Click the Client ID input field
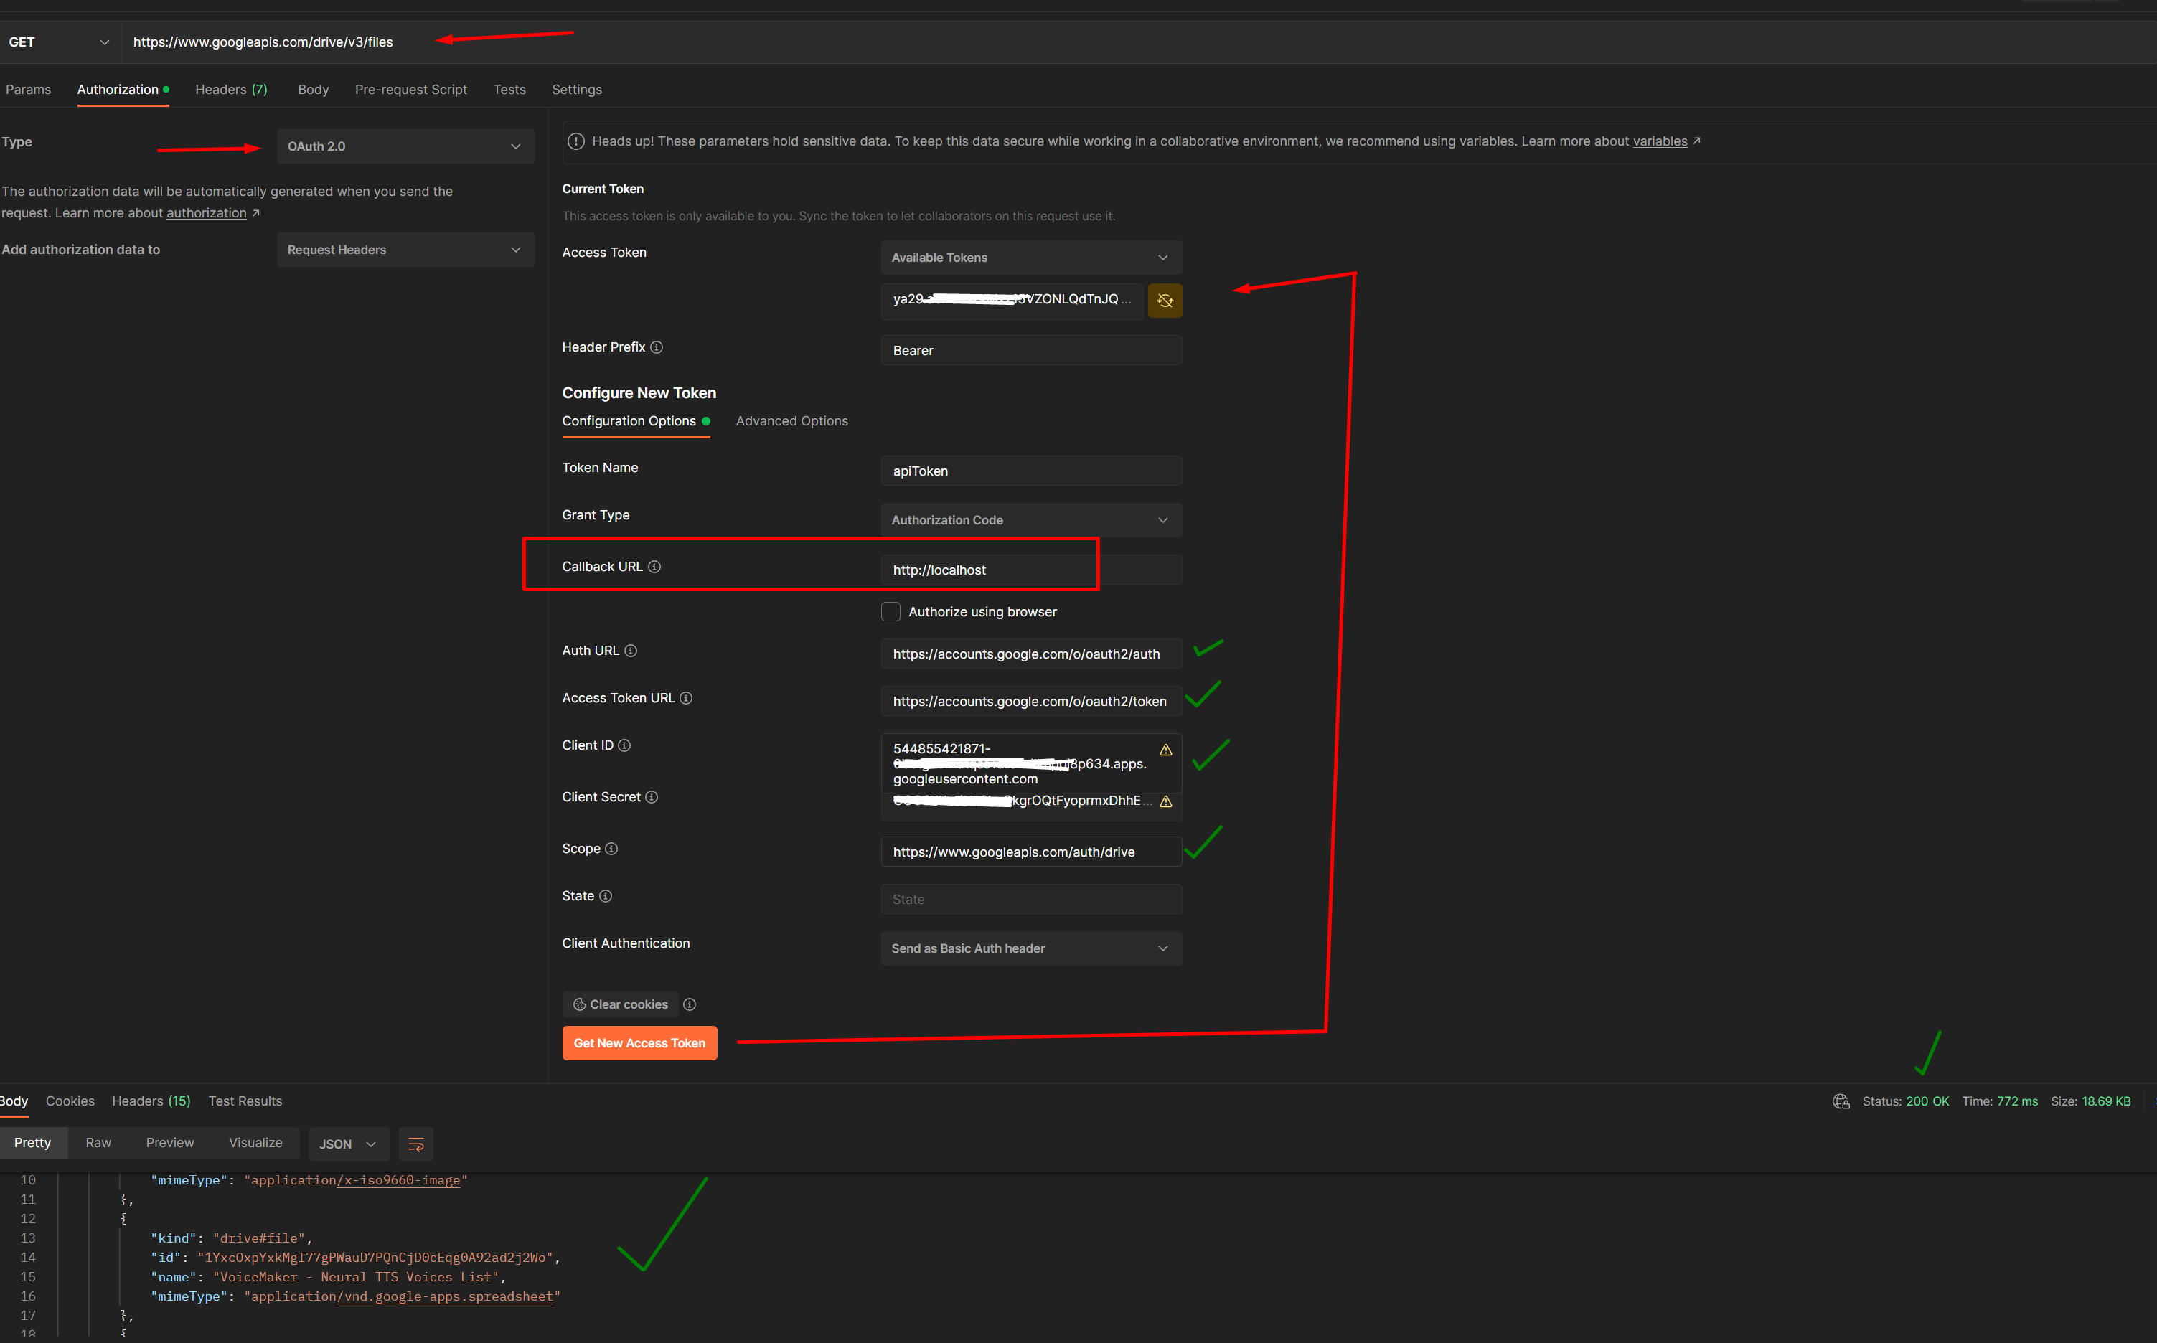The image size is (2157, 1343). pyautogui.click(x=1030, y=763)
